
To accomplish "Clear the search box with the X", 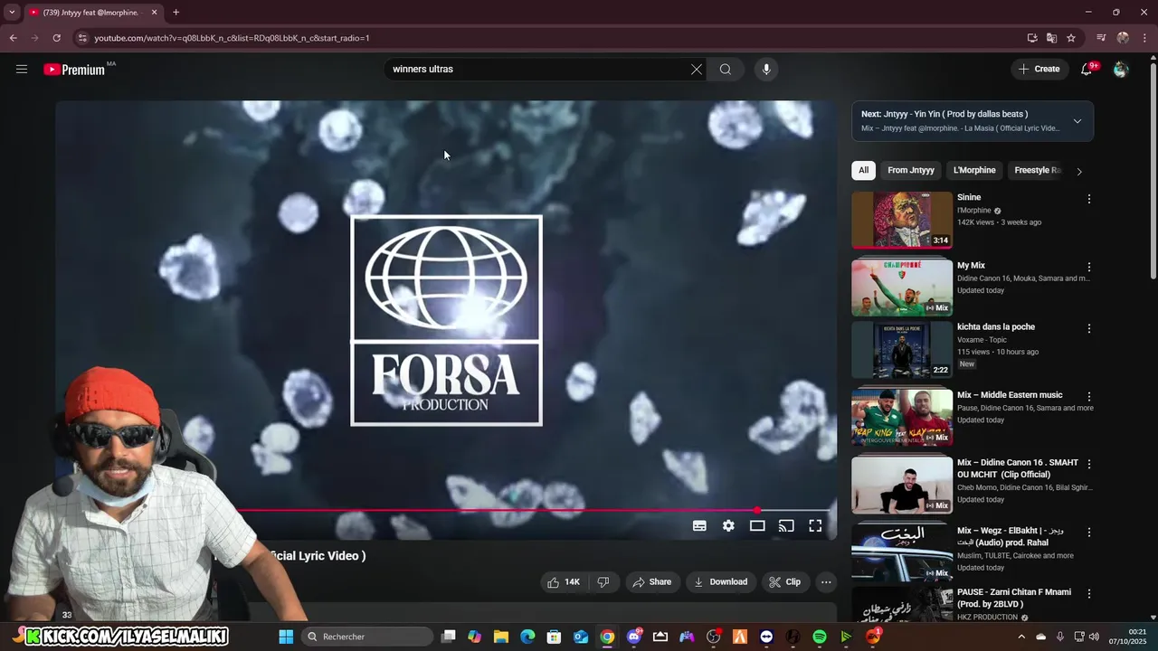I will tap(697, 69).
